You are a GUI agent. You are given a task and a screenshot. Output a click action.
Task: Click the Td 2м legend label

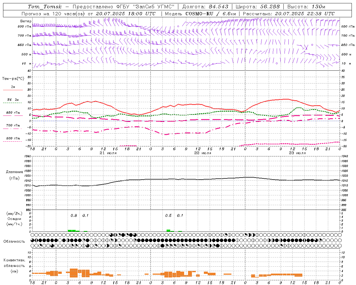point(13,100)
